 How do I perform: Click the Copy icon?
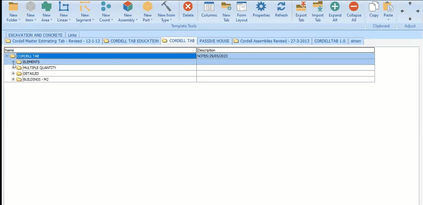pyautogui.click(x=374, y=6)
